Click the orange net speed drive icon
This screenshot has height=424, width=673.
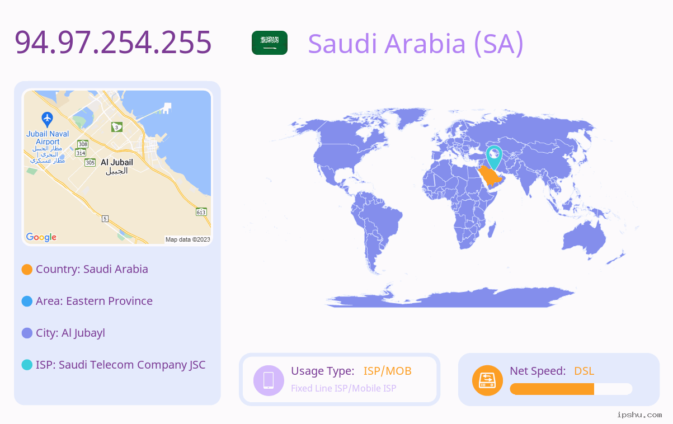coord(487,380)
